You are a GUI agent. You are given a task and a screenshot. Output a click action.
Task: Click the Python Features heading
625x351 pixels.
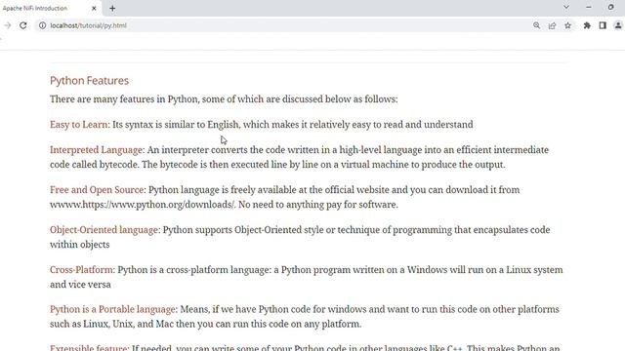pos(89,80)
